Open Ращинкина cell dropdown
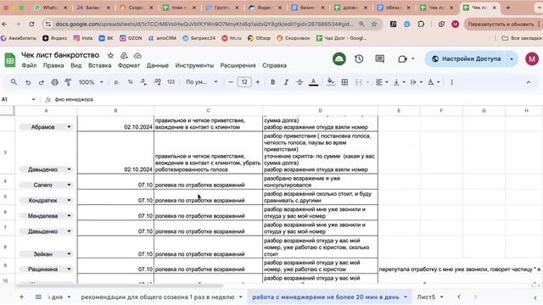The width and height of the screenshot is (543, 305). pos(69,269)
